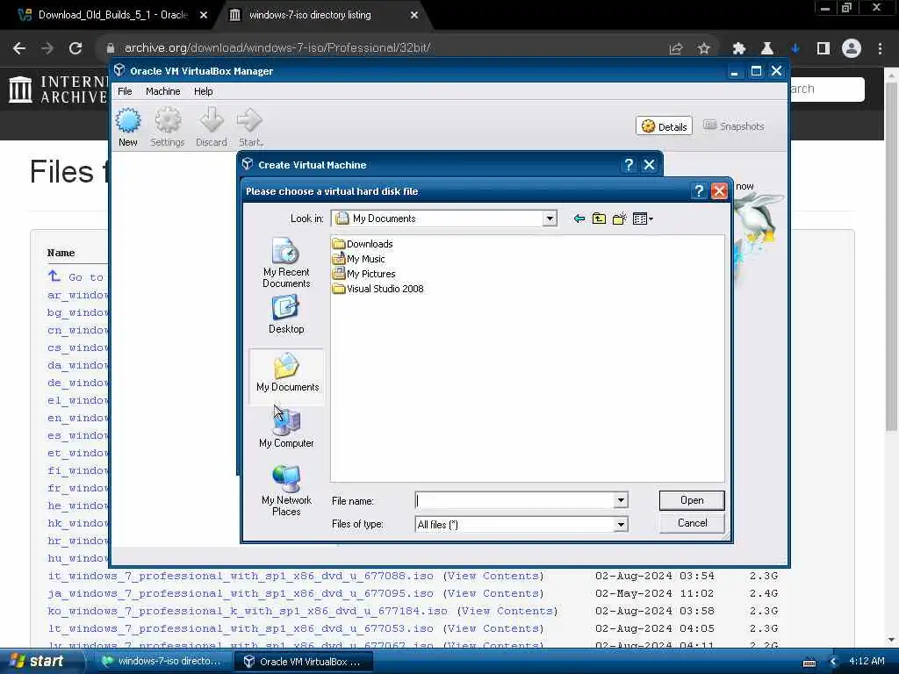Go back using the green arrow icon
This screenshot has width=899, height=674.
click(579, 219)
